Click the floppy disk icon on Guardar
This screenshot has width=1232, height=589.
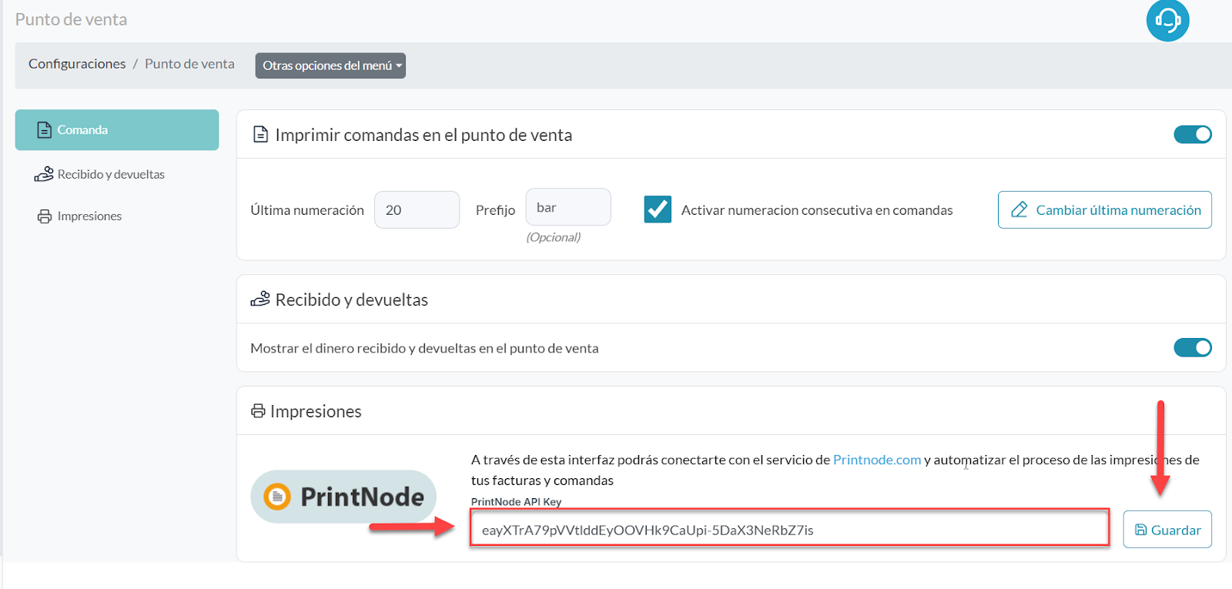point(1140,530)
